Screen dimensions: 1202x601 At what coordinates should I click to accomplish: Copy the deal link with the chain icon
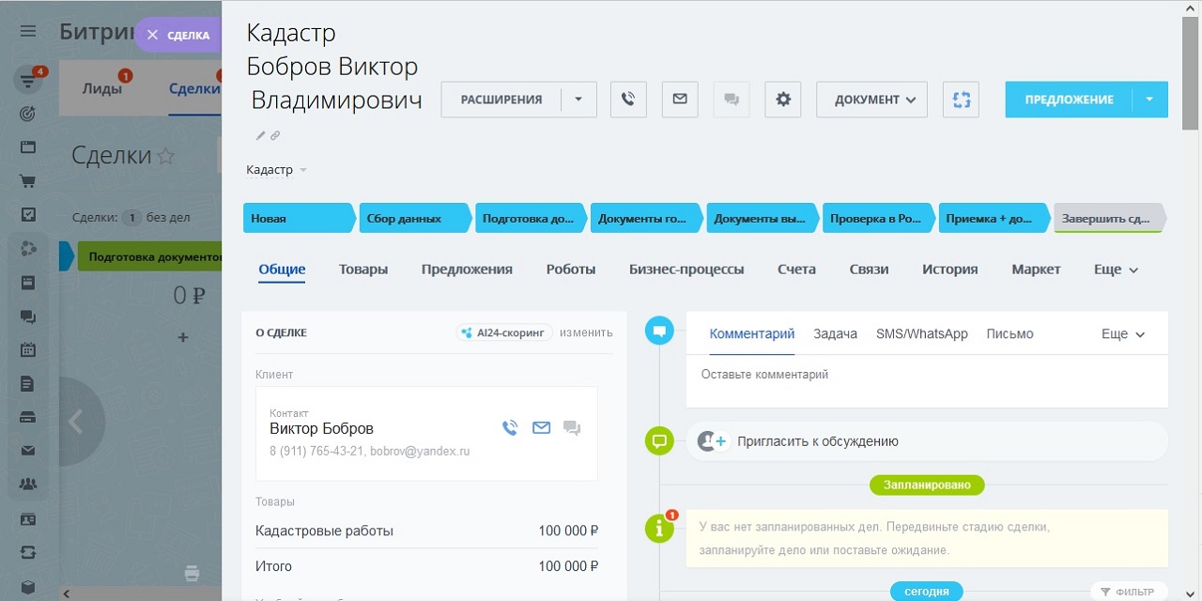(275, 136)
